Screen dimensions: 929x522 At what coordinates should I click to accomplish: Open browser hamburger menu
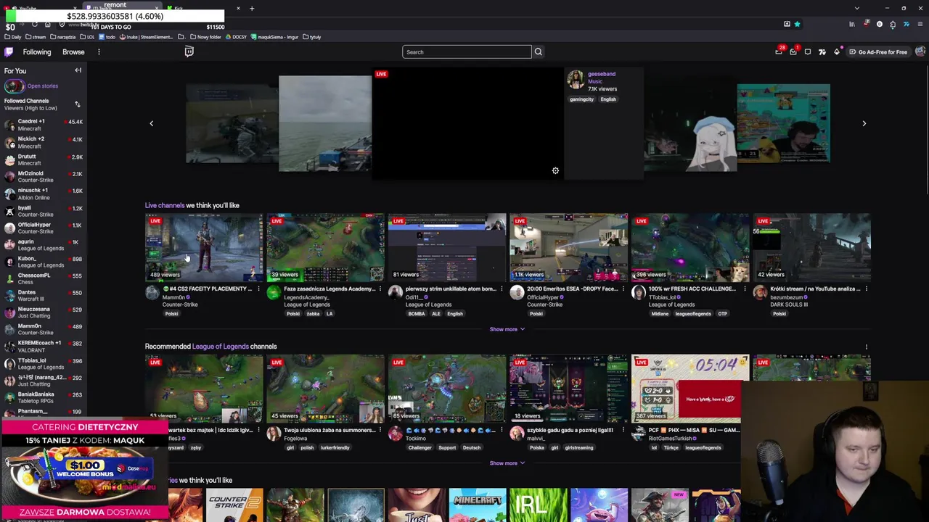click(920, 25)
